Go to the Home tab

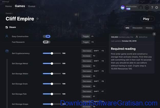click(8, 6)
